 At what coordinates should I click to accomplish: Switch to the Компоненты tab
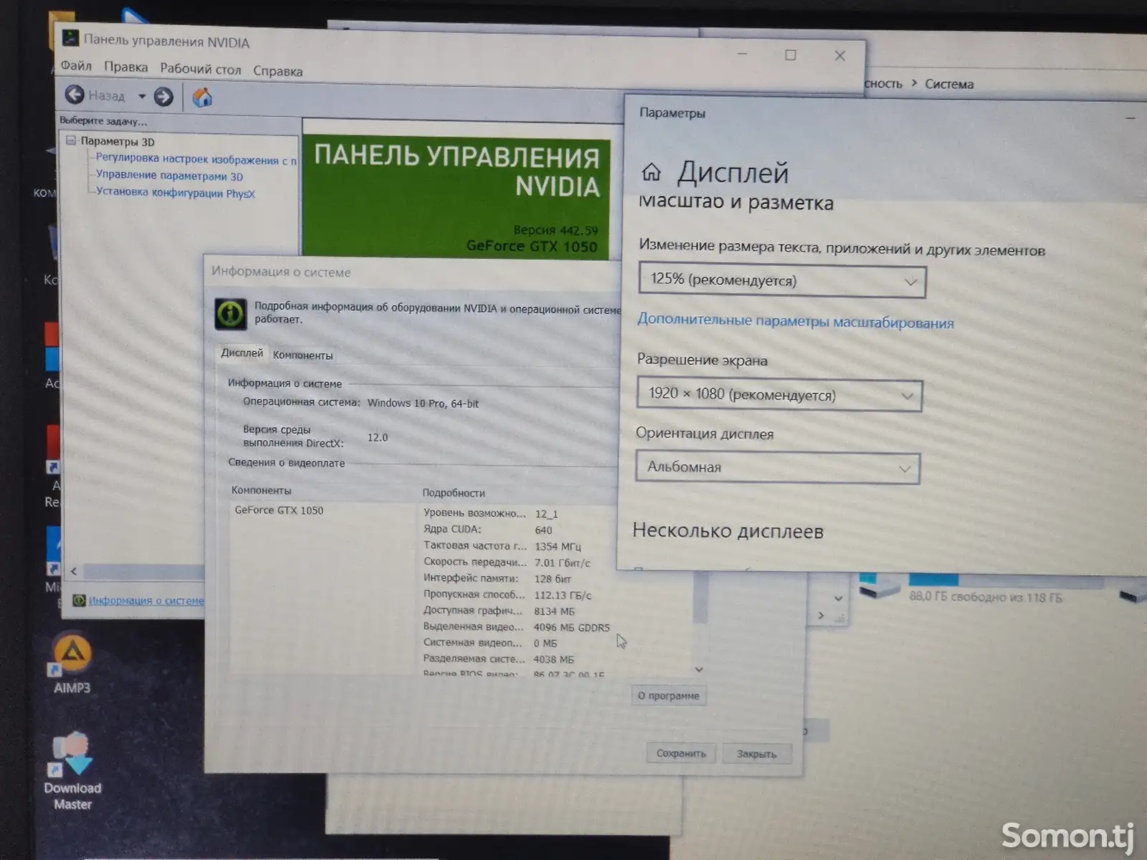pos(303,355)
